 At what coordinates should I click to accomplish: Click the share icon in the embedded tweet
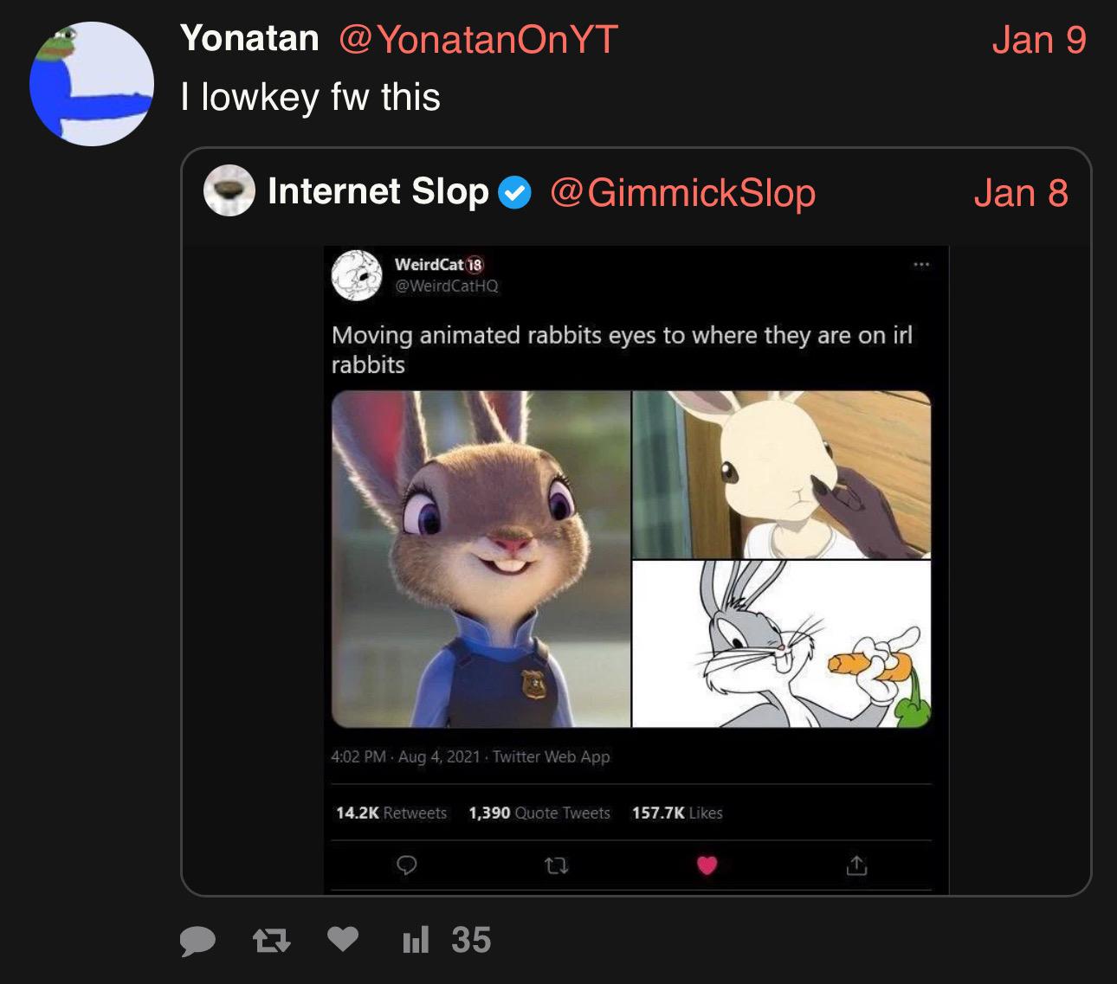856,865
